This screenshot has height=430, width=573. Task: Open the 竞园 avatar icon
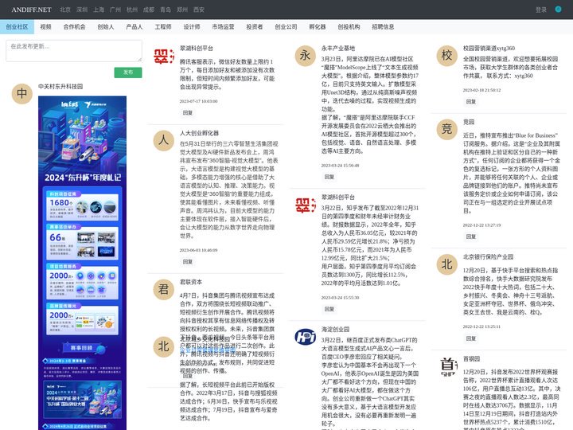(447, 130)
